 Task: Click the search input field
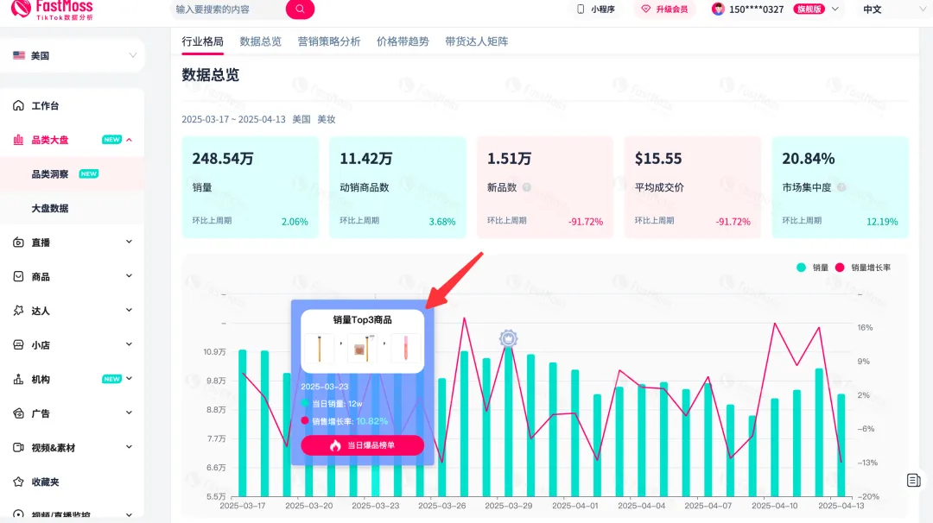[229, 9]
